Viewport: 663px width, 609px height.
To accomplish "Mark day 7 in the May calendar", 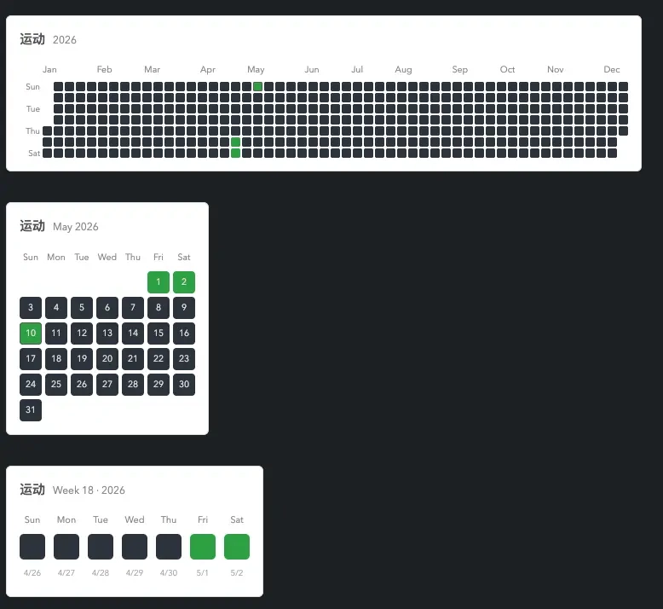I will [133, 308].
